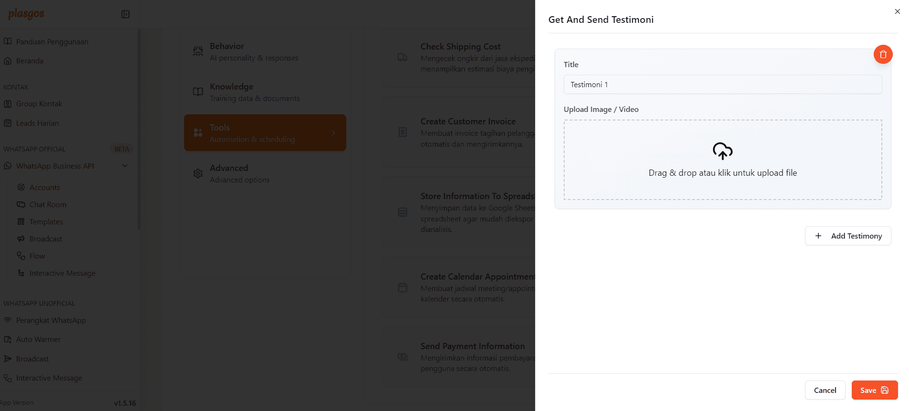Viewport: 909px width, 411px height.
Task: Collapse the WhatsApp Business API menu
Action: point(125,166)
